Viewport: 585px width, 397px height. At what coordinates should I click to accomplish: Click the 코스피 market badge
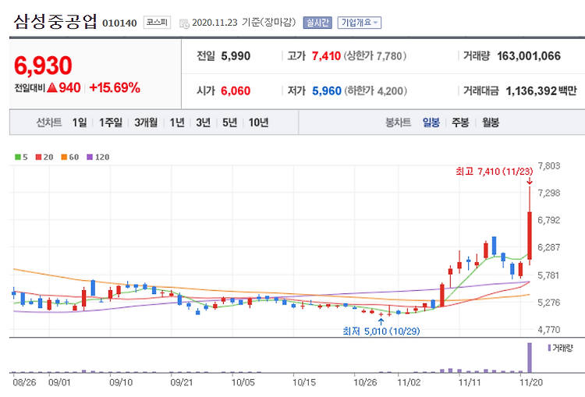157,23
